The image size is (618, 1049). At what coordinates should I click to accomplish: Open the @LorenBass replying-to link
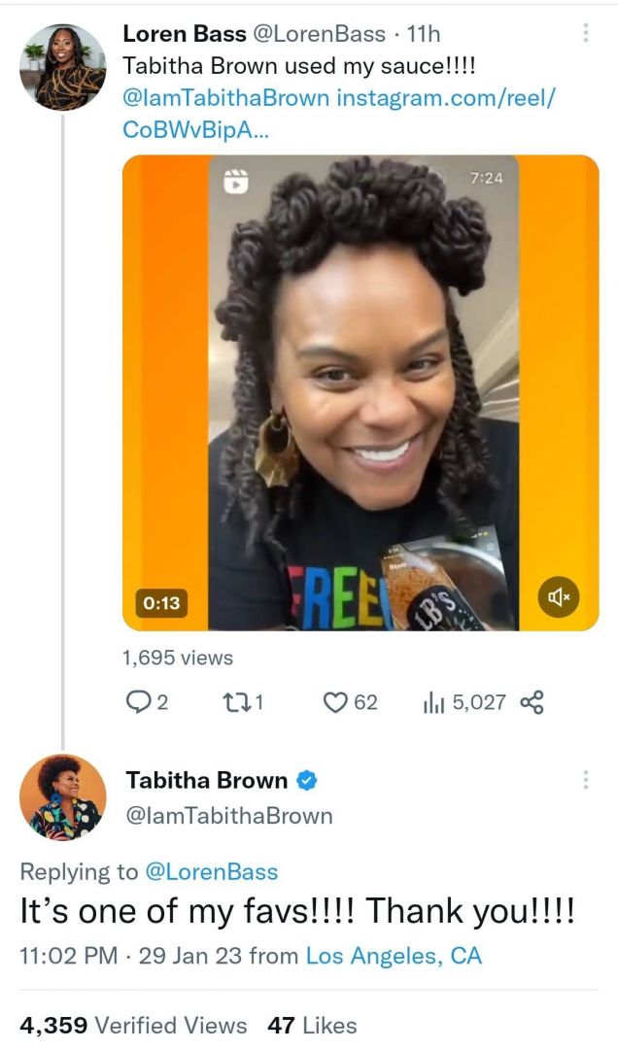tap(211, 872)
